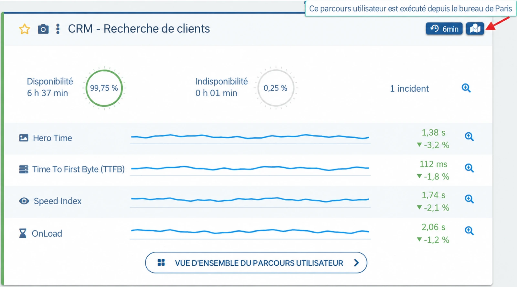
Task: Click the "6 h 37 min" duration
Action: (x=47, y=93)
